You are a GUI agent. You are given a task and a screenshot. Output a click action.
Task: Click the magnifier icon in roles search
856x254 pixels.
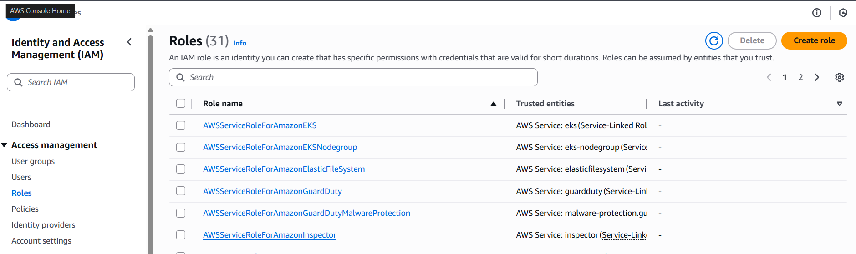click(180, 77)
